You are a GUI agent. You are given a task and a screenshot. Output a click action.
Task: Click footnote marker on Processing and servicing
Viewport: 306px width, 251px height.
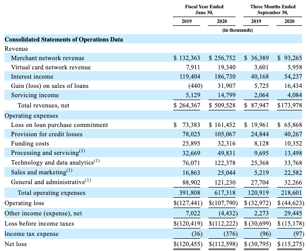82,151
